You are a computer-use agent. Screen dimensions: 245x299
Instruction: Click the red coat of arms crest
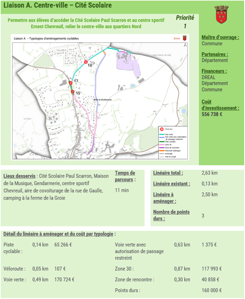coord(221,14)
